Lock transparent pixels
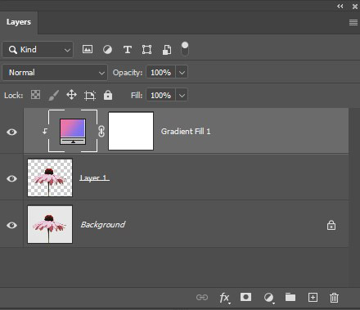 click(x=35, y=95)
